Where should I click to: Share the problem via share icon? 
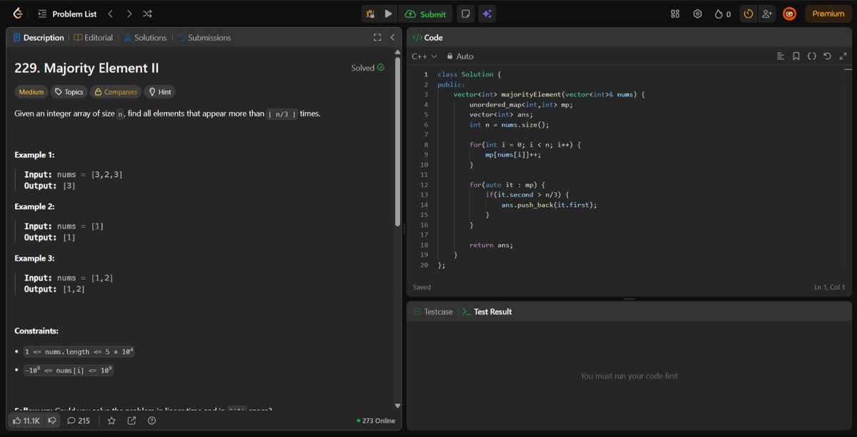tap(131, 421)
